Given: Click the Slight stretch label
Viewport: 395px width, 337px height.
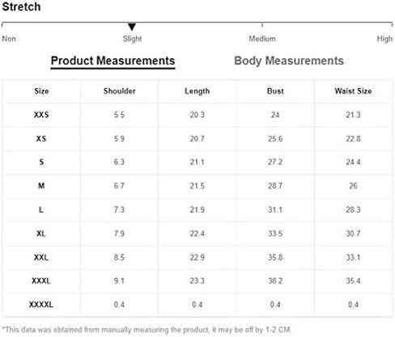Looking at the screenshot, I should tap(132, 39).
